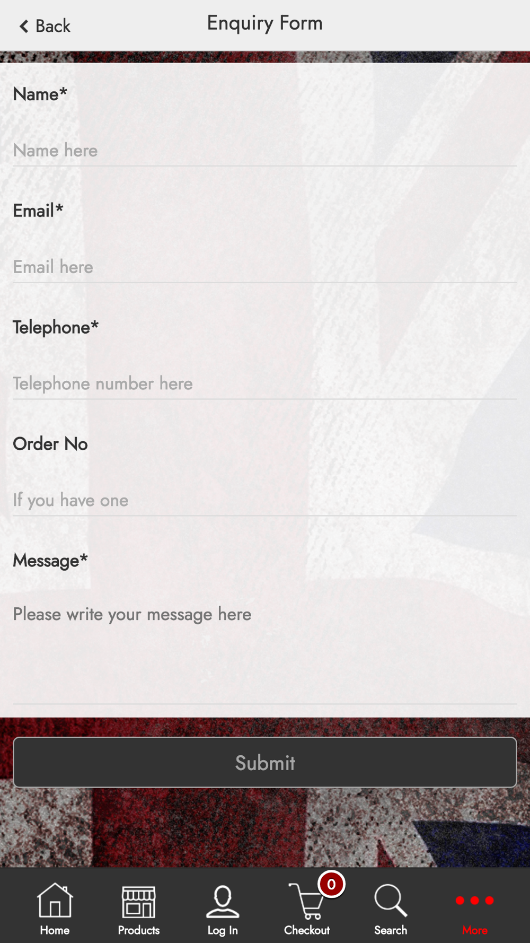530x943 pixels.
Task: Switch to the Home tab label
Action: [x=55, y=930]
